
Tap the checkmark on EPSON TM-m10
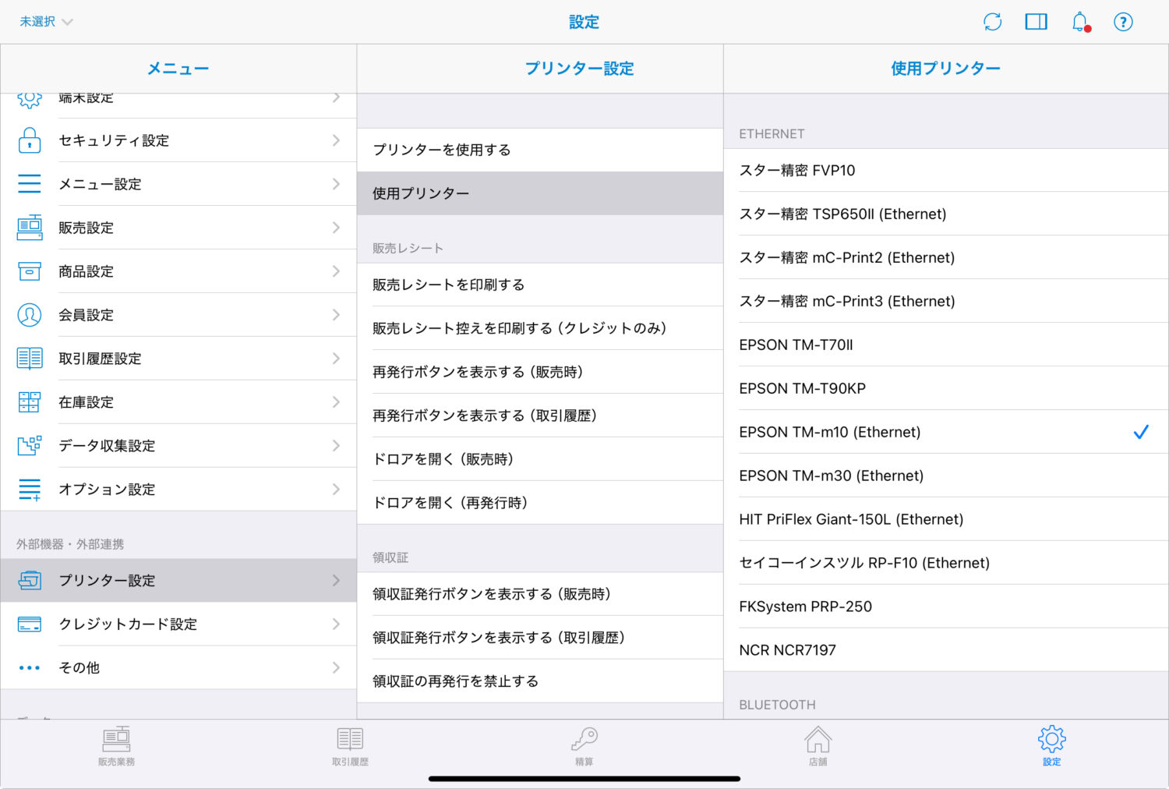[x=1142, y=431]
